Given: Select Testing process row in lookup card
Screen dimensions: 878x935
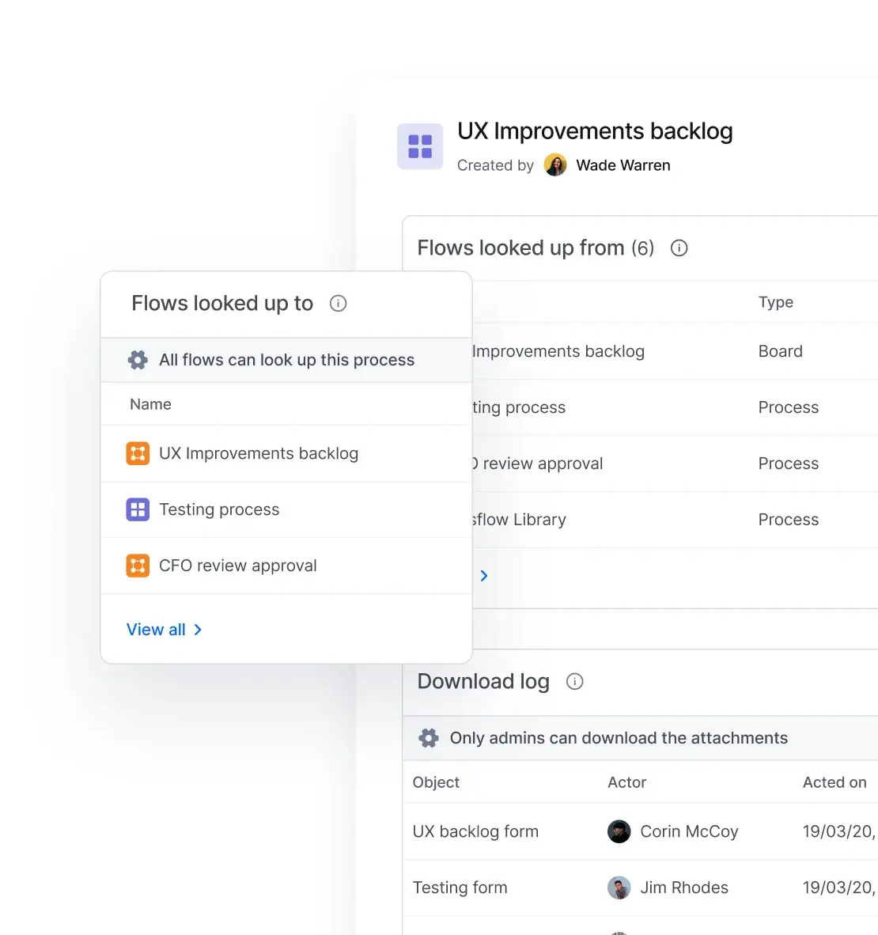Looking at the screenshot, I should [219, 509].
